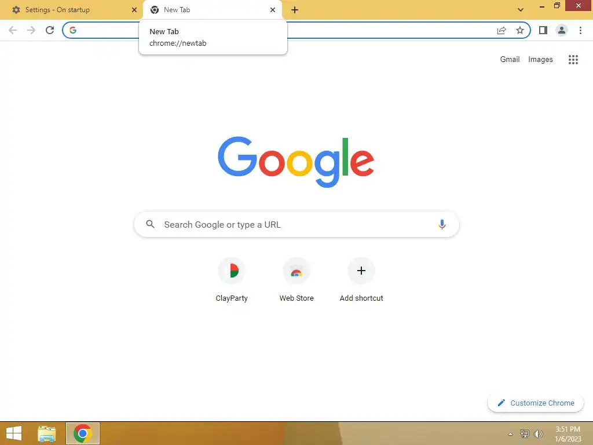593x445 pixels.
Task: Close the Settings - On startup tab
Action: pyautogui.click(x=134, y=10)
